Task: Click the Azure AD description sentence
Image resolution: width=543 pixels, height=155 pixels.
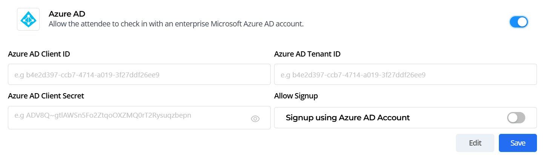Action: (x=176, y=24)
